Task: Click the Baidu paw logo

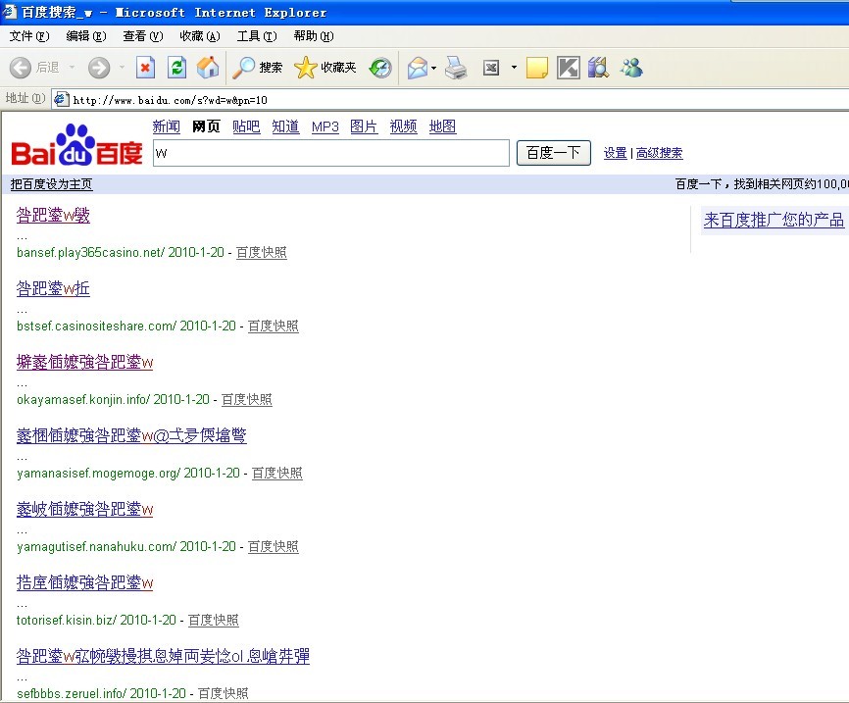Action: pyautogui.click(x=76, y=144)
